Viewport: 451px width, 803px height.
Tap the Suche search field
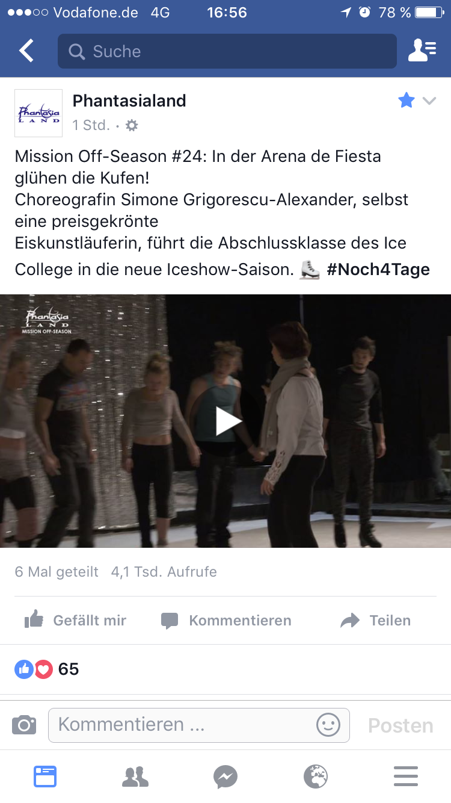(x=227, y=51)
